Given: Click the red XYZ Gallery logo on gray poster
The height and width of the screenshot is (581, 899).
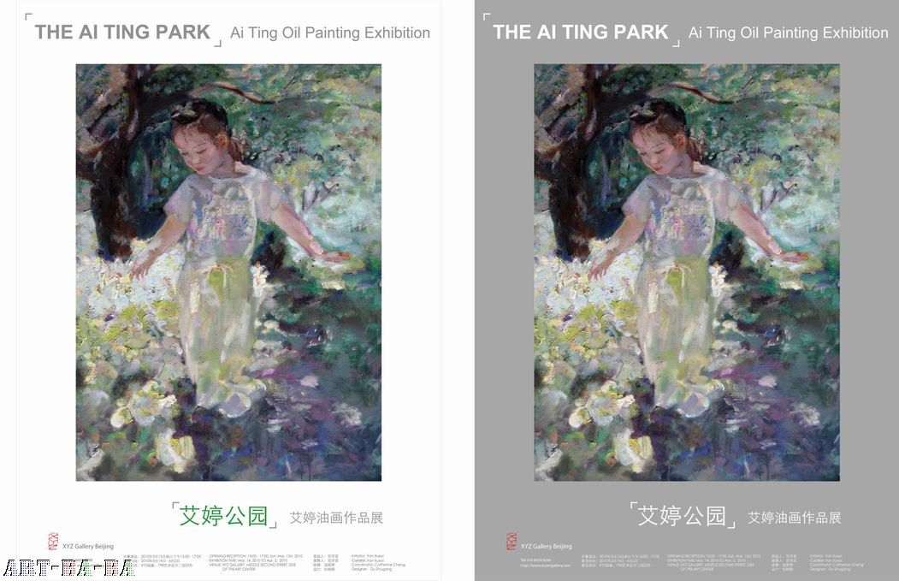Looking at the screenshot, I should pos(512,541).
